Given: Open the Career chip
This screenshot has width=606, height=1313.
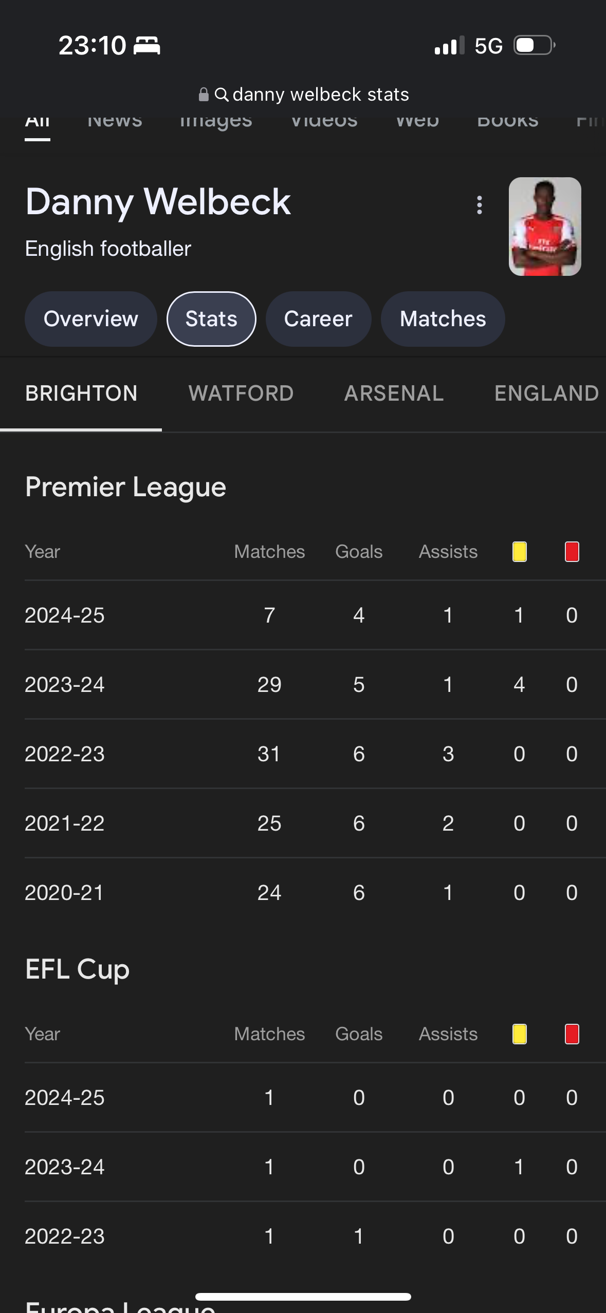Looking at the screenshot, I should click(318, 319).
